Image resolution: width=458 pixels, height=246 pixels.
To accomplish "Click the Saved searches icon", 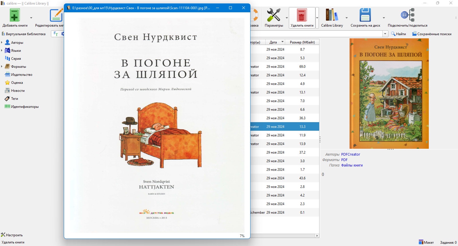I will (414, 34).
